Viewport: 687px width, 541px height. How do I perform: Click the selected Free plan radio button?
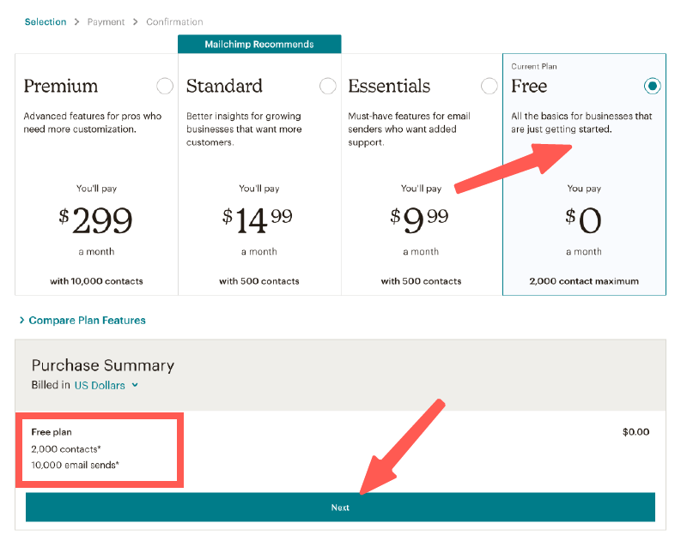click(653, 86)
